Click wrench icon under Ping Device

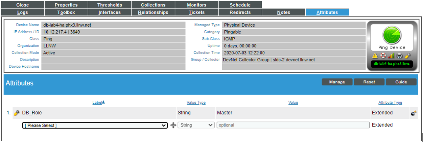[x=408, y=56]
